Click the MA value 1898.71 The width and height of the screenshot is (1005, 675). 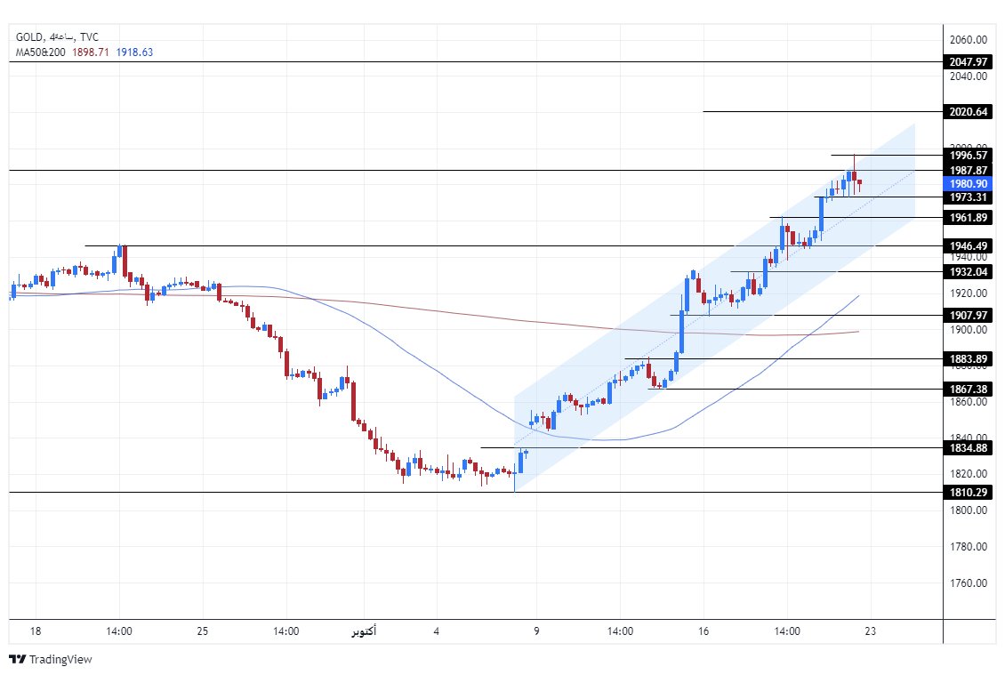point(91,52)
